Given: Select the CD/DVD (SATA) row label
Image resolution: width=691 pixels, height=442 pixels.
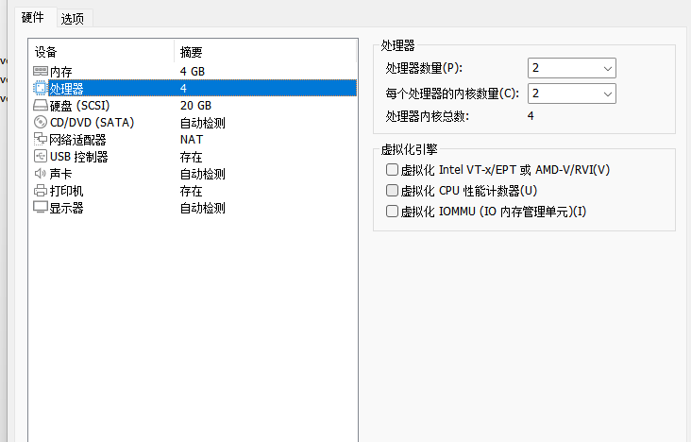Looking at the screenshot, I should coord(93,123).
